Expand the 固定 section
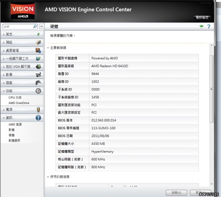Screen dimensions: 221x197 tap(4, 34)
